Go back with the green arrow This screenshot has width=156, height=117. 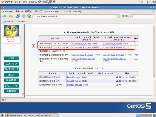point(4,16)
